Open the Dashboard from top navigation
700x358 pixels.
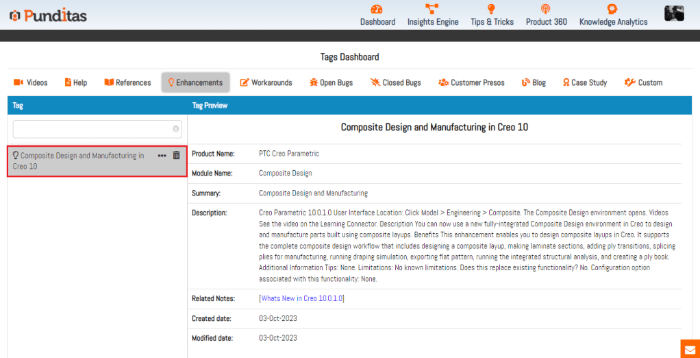pos(377,15)
